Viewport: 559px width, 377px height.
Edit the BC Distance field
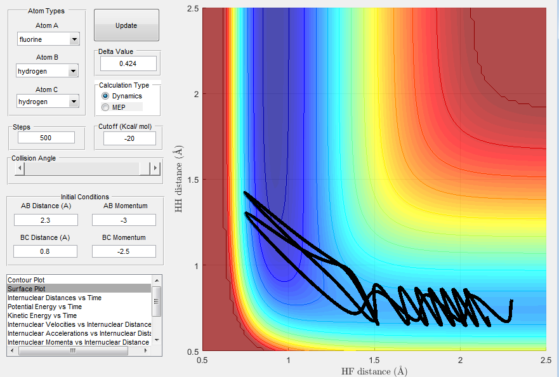[x=45, y=251]
